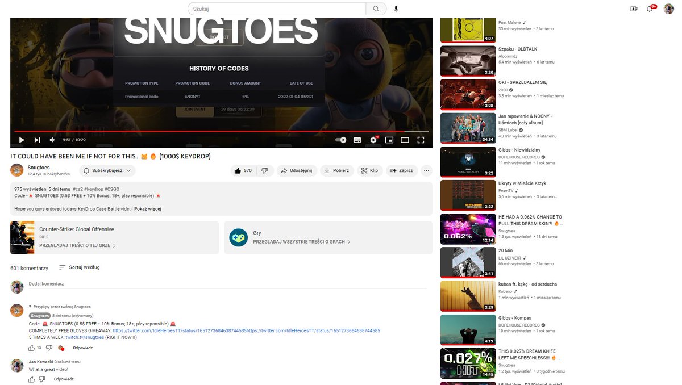Enable theater mode view

(405, 140)
